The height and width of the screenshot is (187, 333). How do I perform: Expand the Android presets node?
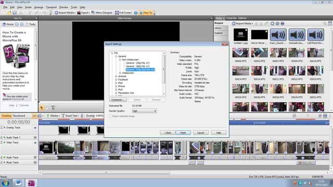click(x=116, y=76)
